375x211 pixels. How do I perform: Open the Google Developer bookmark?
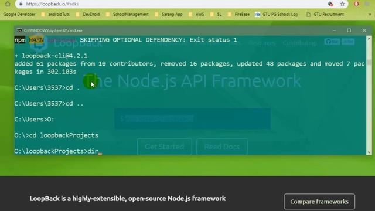pyautogui.click(x=19, y=14)
